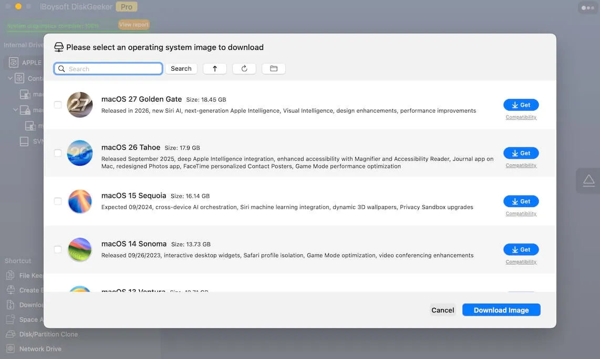Collapse the container chevron under APPLE drive
The image size is (600, 359).
[11, 78]
